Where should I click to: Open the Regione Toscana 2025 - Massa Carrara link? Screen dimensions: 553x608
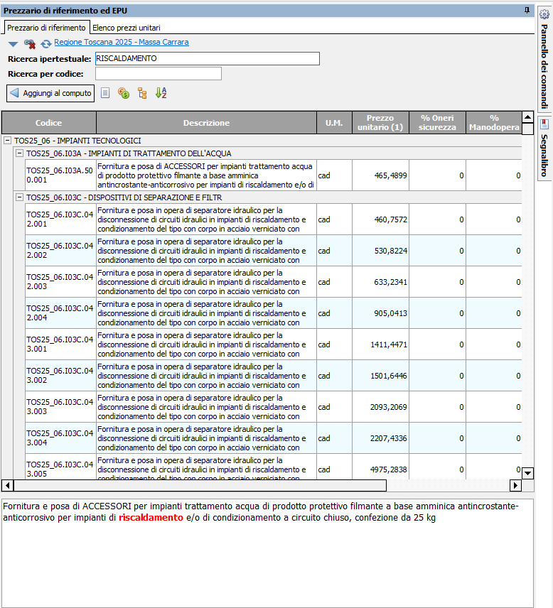pos(122,43)
